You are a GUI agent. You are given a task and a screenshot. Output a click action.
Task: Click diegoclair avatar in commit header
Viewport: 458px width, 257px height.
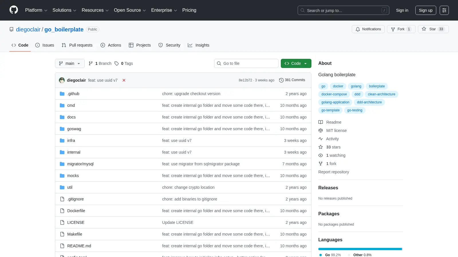tap(62, 80)
